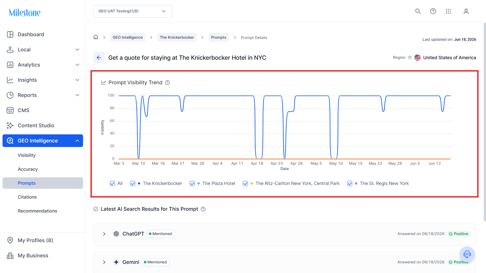Click the Dashboard sidebar icon
This screenshot has height=273, width=486.
coord(10,34)
